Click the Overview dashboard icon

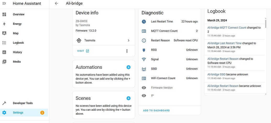pos(4,14)
